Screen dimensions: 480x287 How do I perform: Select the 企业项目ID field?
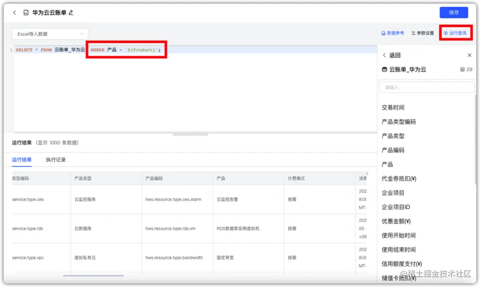396,207
